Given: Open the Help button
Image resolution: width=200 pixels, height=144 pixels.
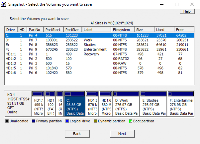Looking at the screenshot, I should pyautogui.click(x=187, y=11).
